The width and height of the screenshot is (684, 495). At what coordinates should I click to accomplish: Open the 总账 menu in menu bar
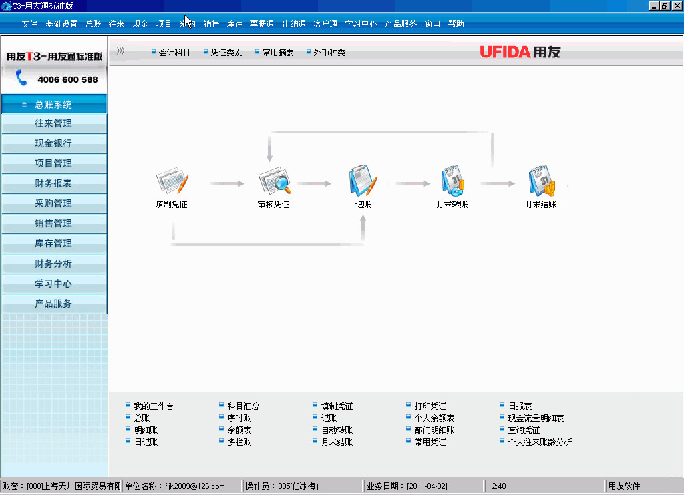coord(94,24)
